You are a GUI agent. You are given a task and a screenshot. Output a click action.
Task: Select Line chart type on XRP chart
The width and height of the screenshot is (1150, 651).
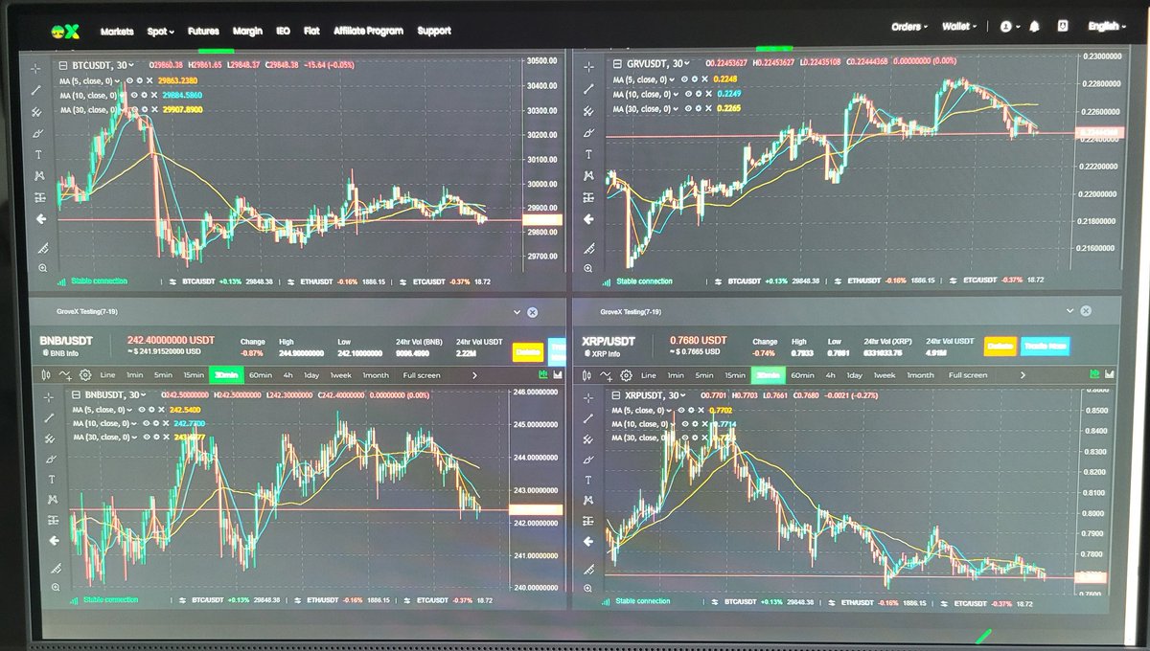tap(650, 375)
